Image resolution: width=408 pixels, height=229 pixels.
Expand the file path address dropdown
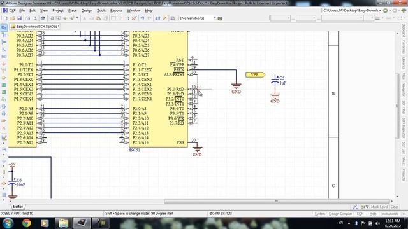tap(380, 10)
